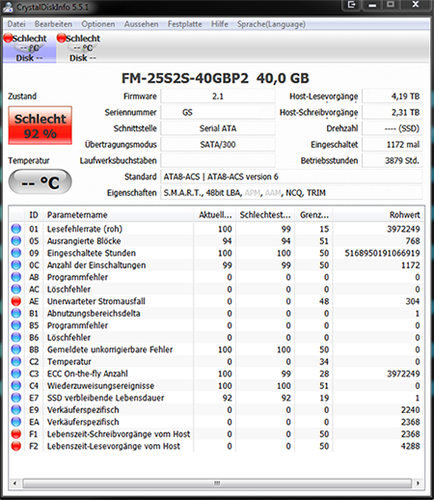
Task: Click the status dot for Lesefehlerrate (roh)
Action: click(x=16, y=229)
